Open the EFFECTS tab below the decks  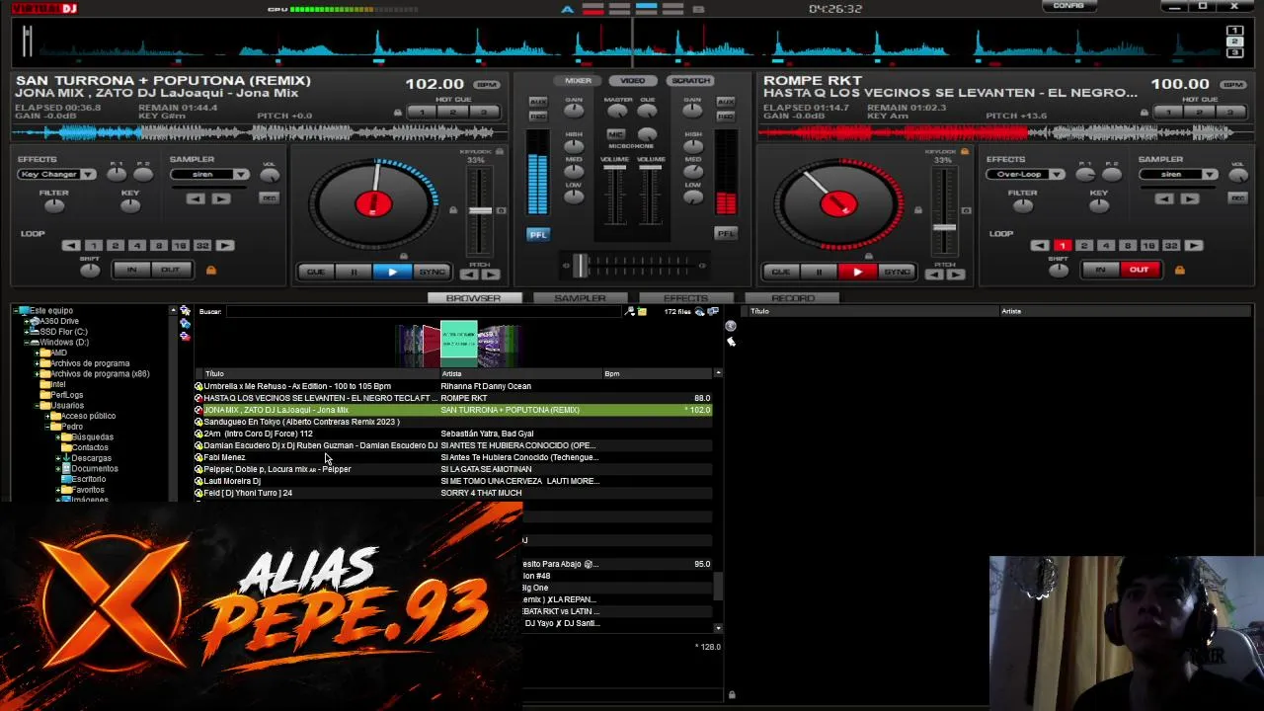685,298
